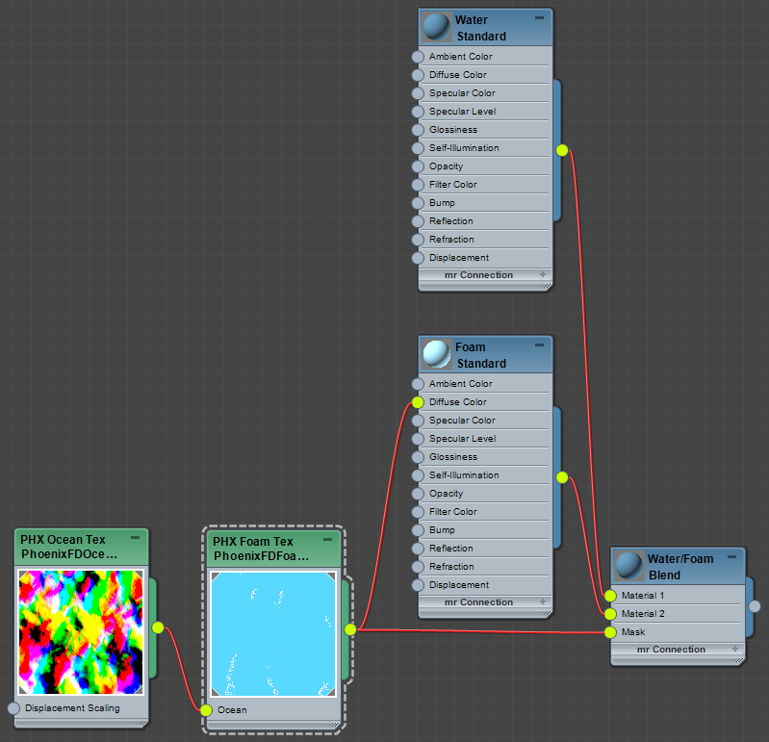Image resolution: width=769 pixels, height=742 pixels.
Task: Click the Water node Displacement input socket
Action: pyautogui.click(x=418, y=258)
